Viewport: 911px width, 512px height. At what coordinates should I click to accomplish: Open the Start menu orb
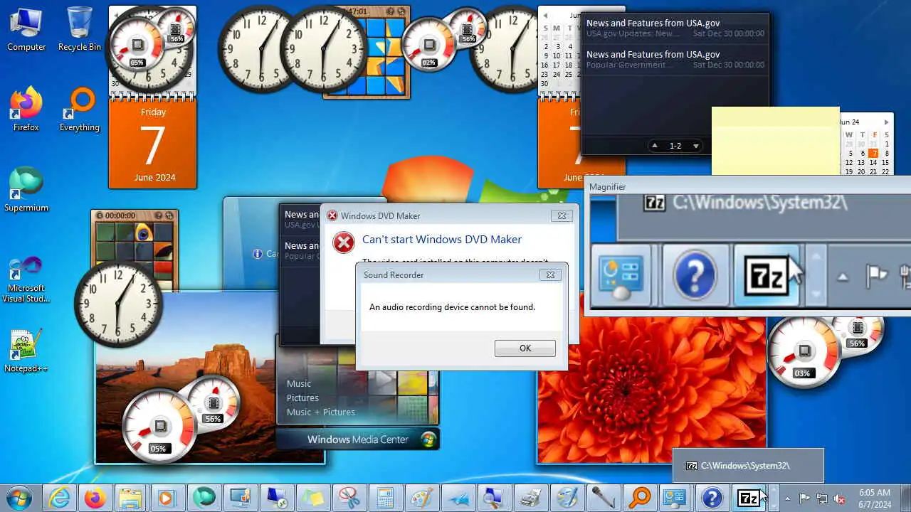click(x=19, y=498)
